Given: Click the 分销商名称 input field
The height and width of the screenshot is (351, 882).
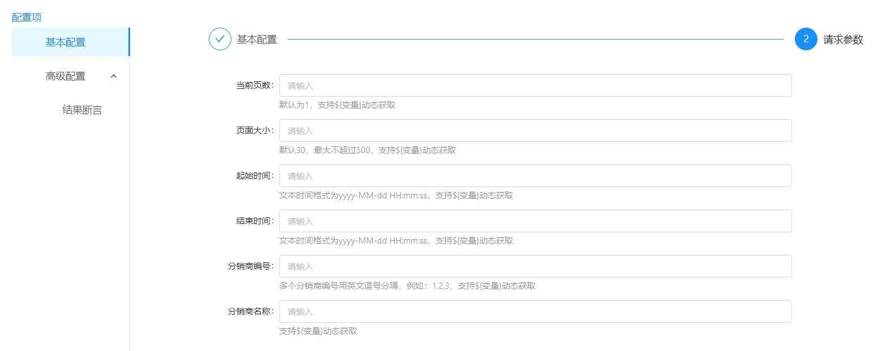Looking at the screenshot, I should pyautogui.click(x=535, y=311).
